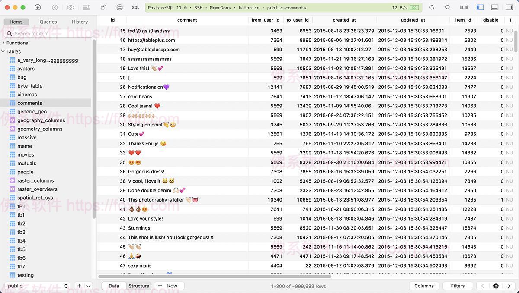519x293 pixels.
Task: Click the settings gear icon at bottom right
Action: coord(496,286)
